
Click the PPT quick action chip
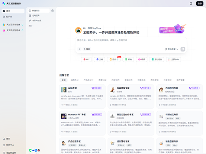[86, 59]
